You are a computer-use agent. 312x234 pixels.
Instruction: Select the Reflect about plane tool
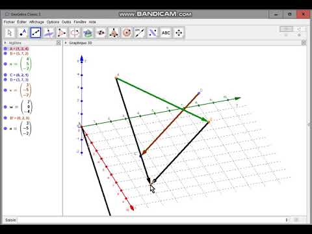click(153, 33)
